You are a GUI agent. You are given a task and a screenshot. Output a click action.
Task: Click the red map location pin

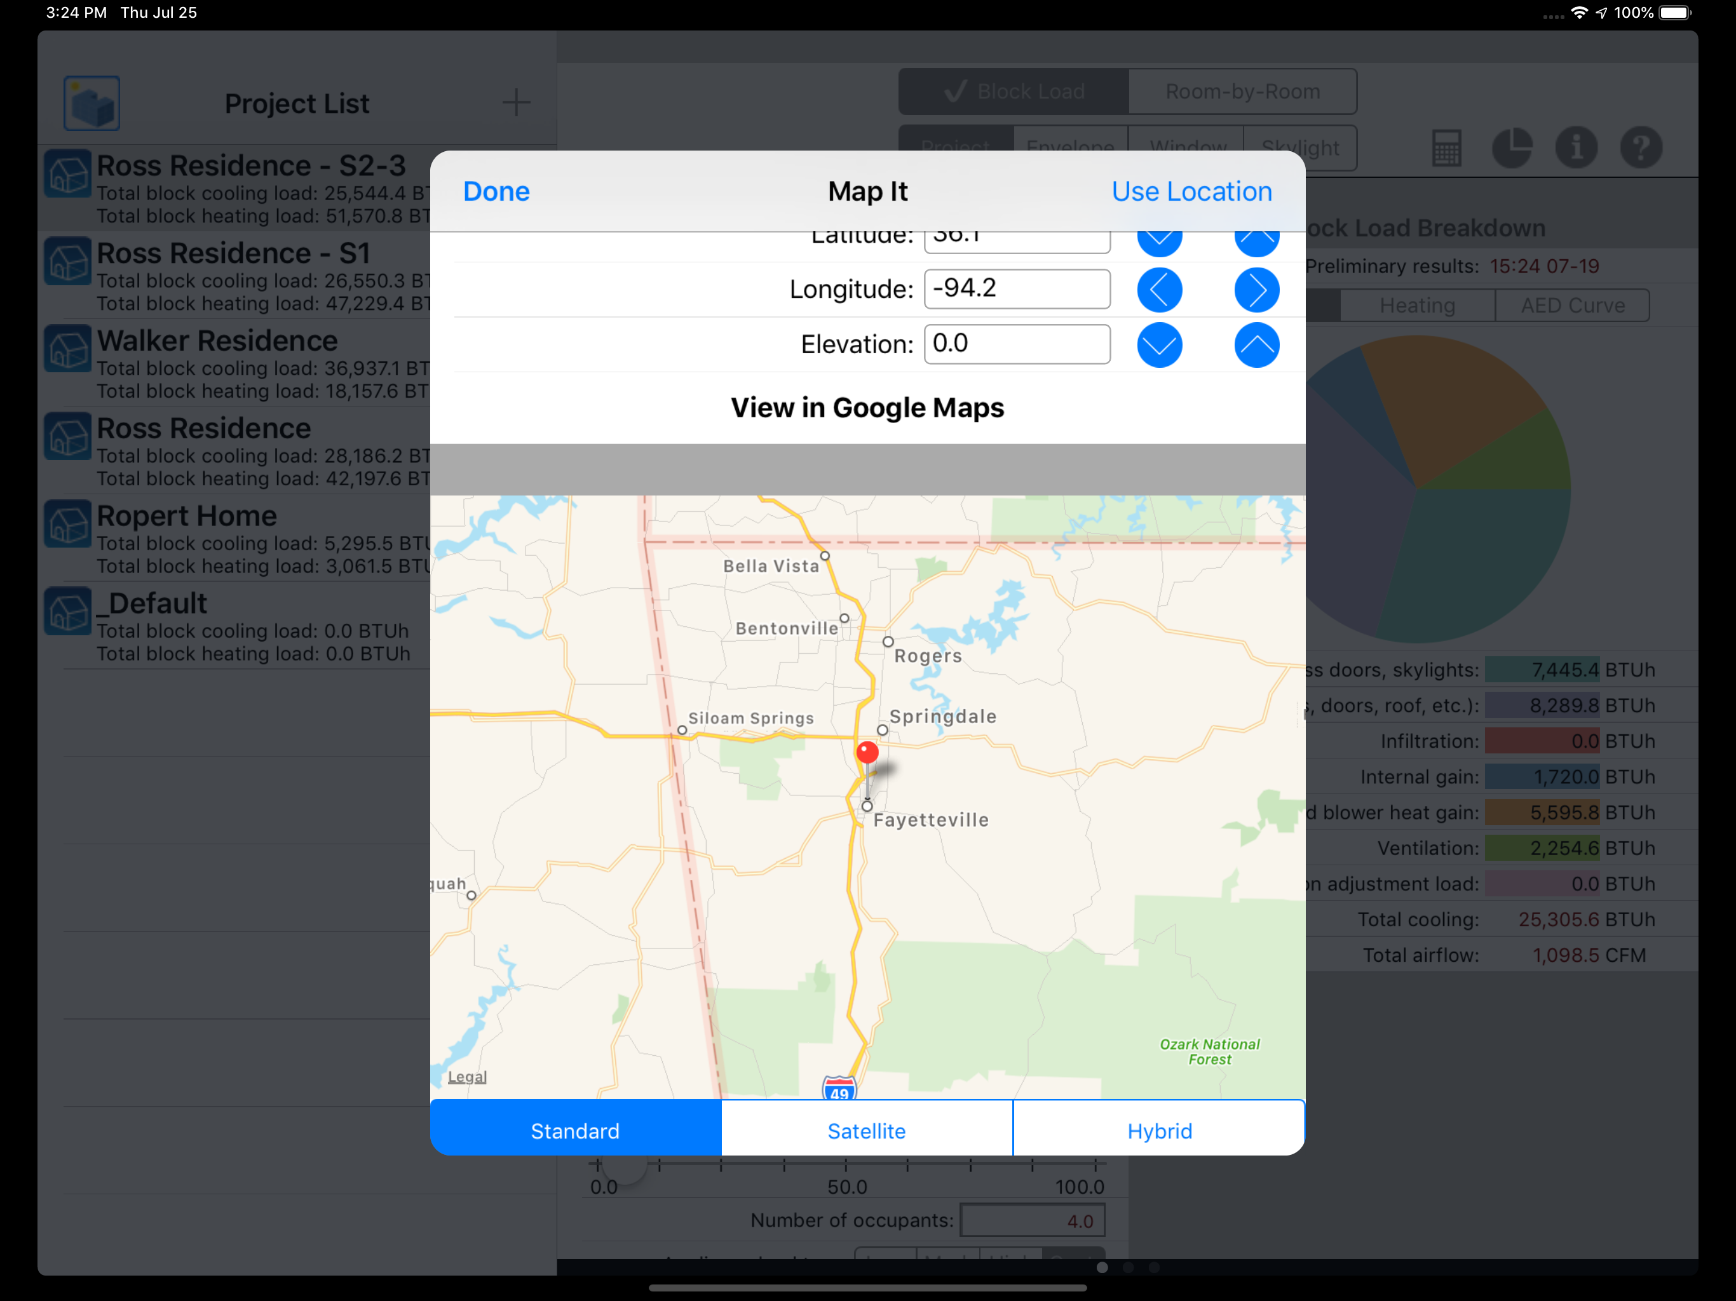867,753
